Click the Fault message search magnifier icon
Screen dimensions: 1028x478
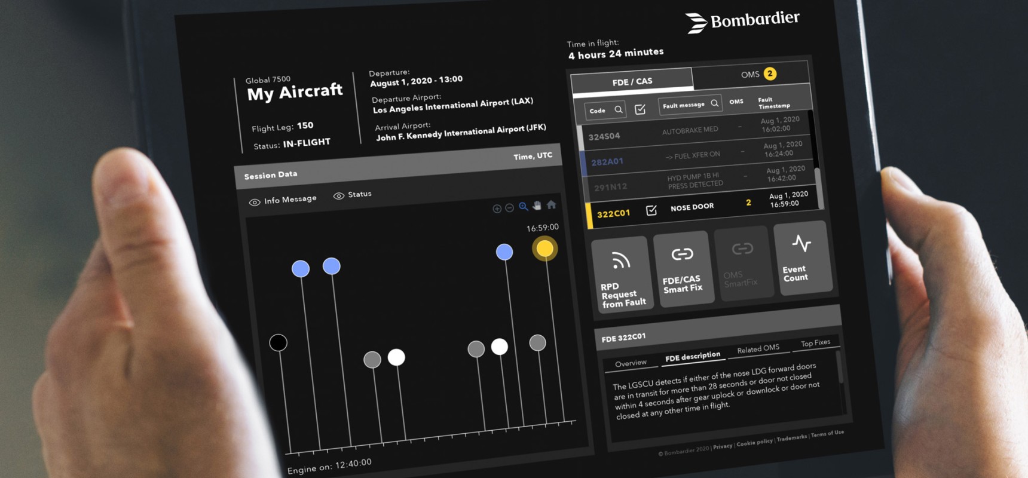pyautogui.click(x=714, y=103)
